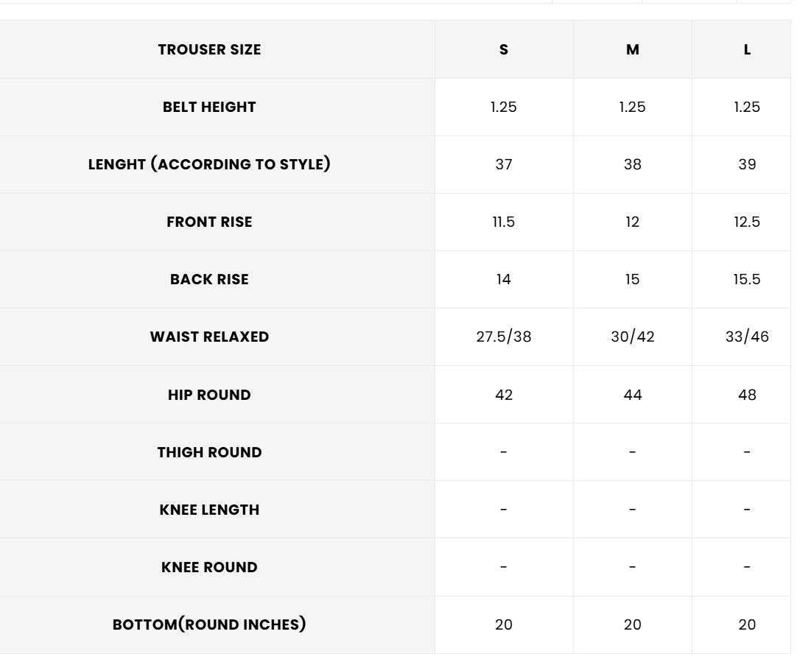Click the TROUSER SIZE header cell
The height and width of the screenshot is (665, 800).
point(209,50)
